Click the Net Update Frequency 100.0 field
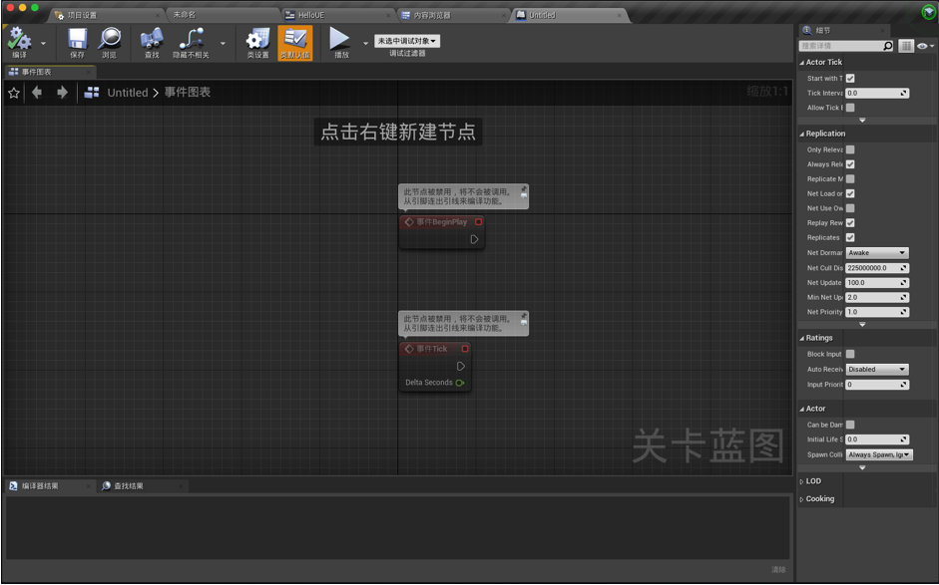The width and height of the screenshot is (939, 585). pos(877,283)
